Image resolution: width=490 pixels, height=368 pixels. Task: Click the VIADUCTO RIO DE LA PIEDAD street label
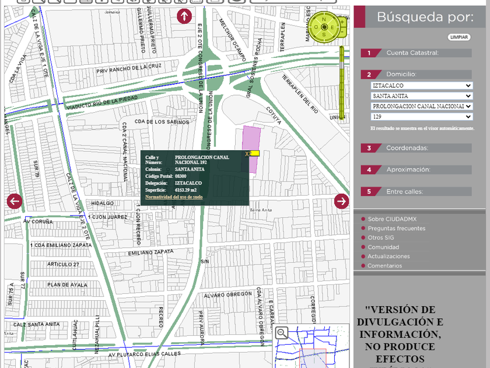102,103
